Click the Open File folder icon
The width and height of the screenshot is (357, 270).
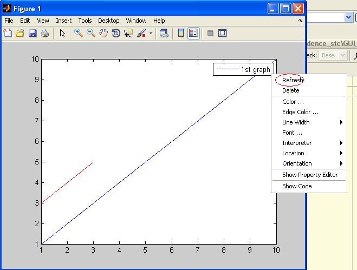pyautogui.click(x=20, y=33)
